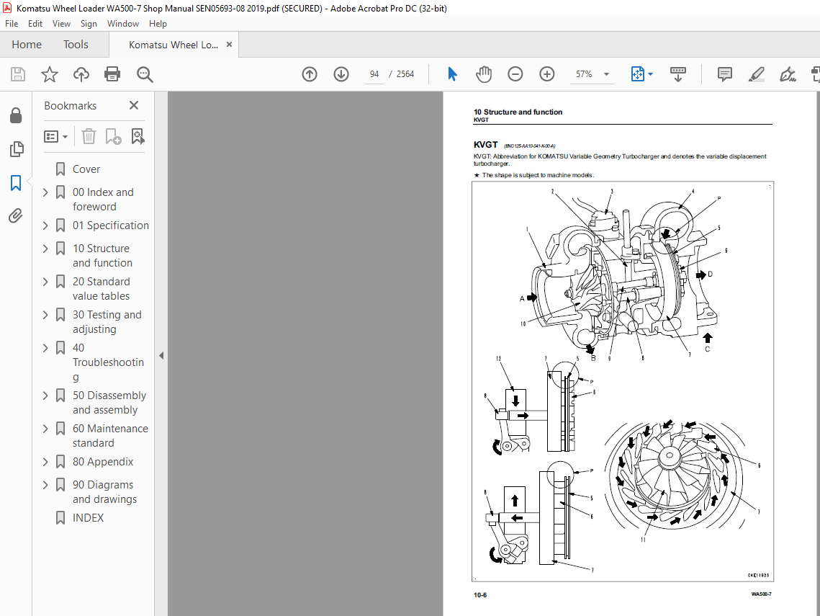Zoom out with minus icon
The width and height of the screenshot is (820, 616).
515,74
